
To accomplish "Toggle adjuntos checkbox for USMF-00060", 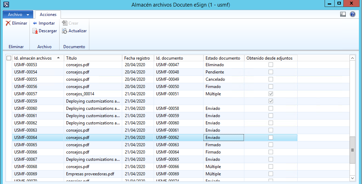I will [271, 108].
